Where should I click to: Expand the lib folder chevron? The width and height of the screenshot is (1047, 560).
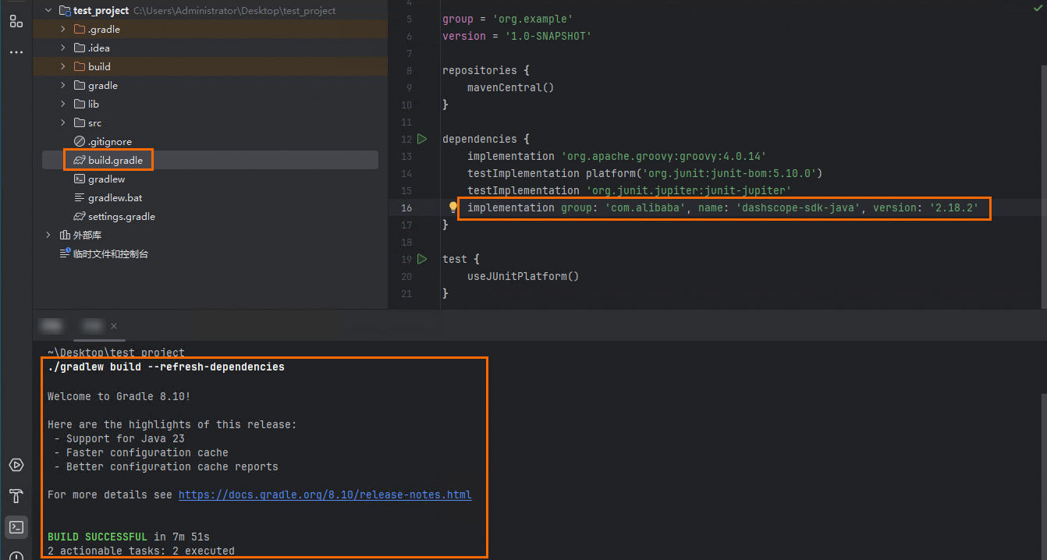click(63, 105)
